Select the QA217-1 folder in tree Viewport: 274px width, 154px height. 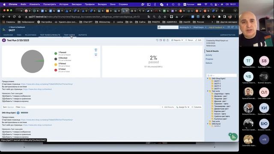click(217, 81)
